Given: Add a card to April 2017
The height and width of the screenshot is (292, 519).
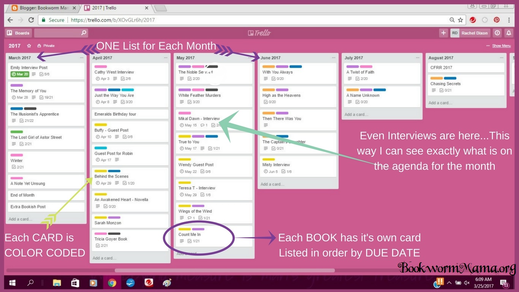Looking at the screenshot, I should click(104, 258).
